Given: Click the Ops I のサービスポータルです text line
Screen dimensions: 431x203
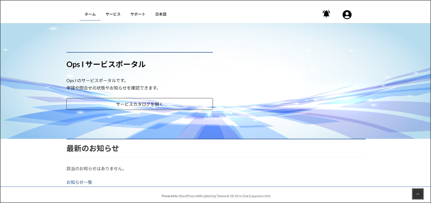Looking at the screenshot, I should tap(97, 80).
